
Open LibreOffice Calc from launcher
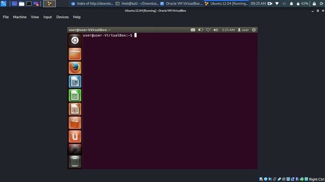tap(75, 95)
